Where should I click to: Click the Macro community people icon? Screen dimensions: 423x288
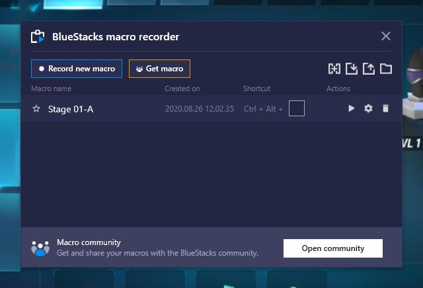tap(40, 248)
